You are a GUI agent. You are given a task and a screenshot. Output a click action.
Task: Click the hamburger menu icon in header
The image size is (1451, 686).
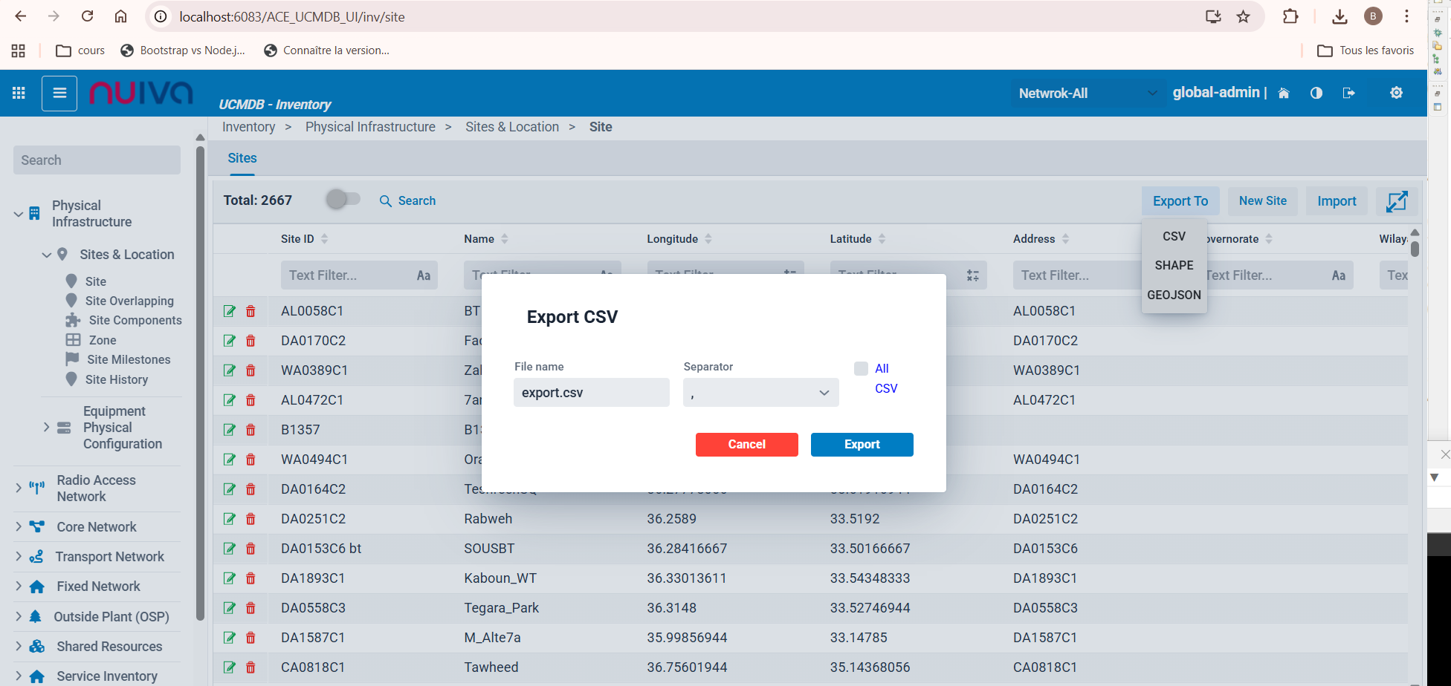[x=59, y=94]
